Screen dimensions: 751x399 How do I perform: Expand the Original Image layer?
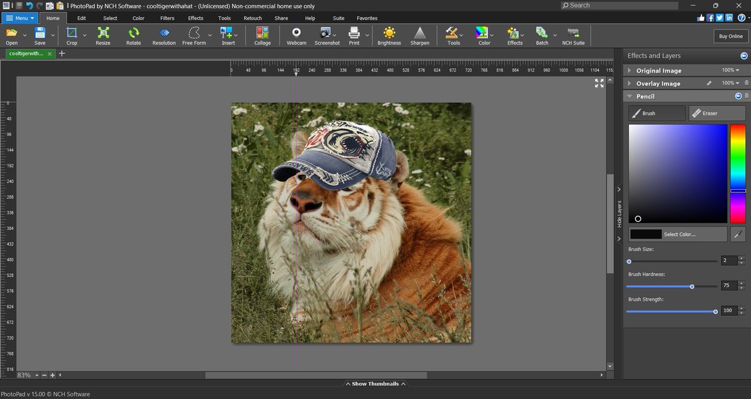point(629,70)
